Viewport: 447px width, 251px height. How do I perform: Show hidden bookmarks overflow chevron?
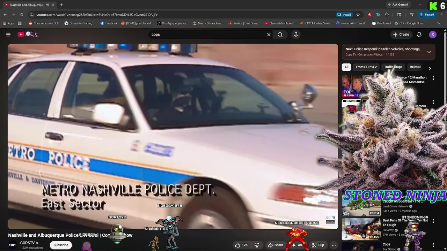tap(439, 23)
